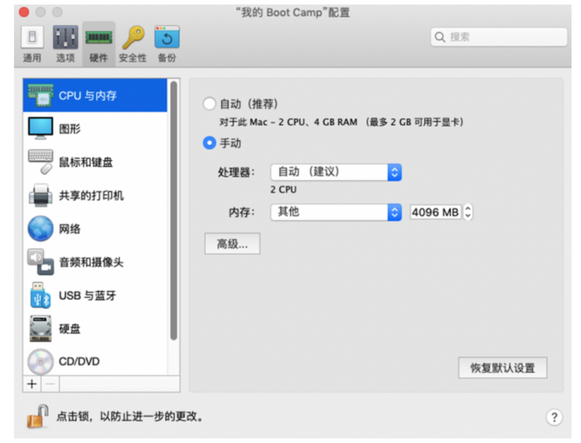Click the text 点击锁，以防止进一步的更改。
Viewport: 581px width, 443px height.
click(x=130, y=416)
